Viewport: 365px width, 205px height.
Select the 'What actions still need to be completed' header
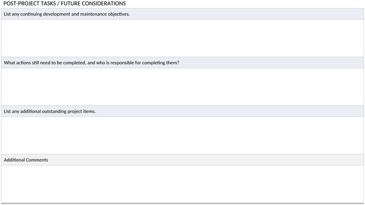[183, 63]
